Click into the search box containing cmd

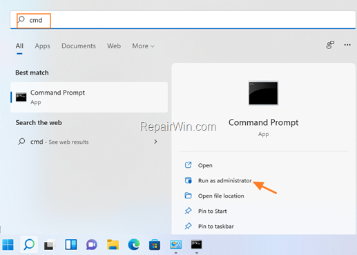(183, 20)
